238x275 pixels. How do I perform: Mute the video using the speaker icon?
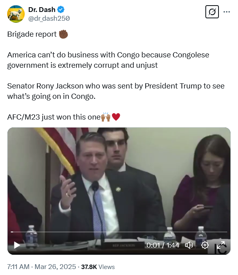click(x=189, y=245)
